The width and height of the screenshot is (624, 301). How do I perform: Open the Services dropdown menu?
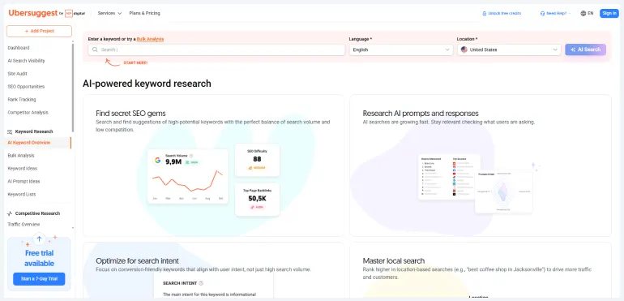pyautogui.click(x=109, y=13)
